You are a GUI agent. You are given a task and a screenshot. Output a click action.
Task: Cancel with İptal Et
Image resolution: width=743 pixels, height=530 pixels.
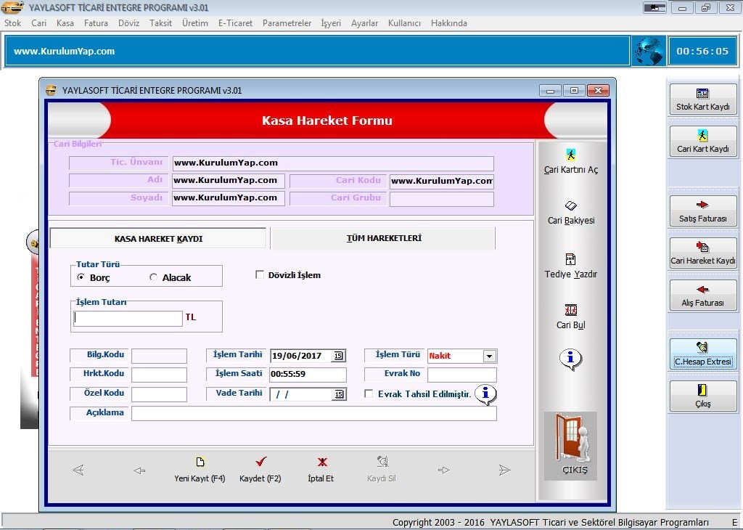point(321,470)
